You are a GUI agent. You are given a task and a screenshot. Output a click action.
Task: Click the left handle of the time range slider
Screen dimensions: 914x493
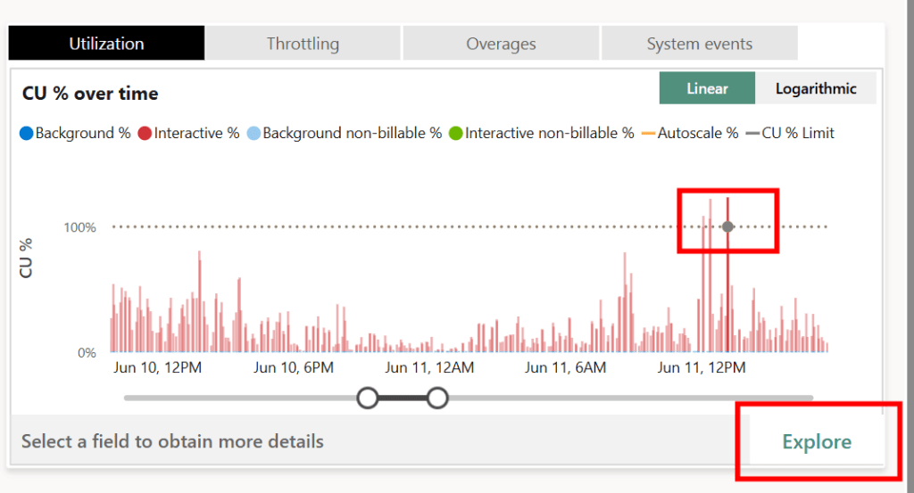[x=368, y=398]
